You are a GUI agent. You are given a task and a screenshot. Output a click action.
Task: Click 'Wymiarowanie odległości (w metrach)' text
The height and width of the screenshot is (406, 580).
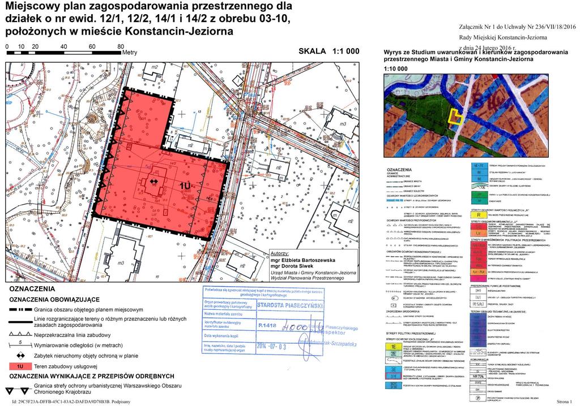click(78, 345)
